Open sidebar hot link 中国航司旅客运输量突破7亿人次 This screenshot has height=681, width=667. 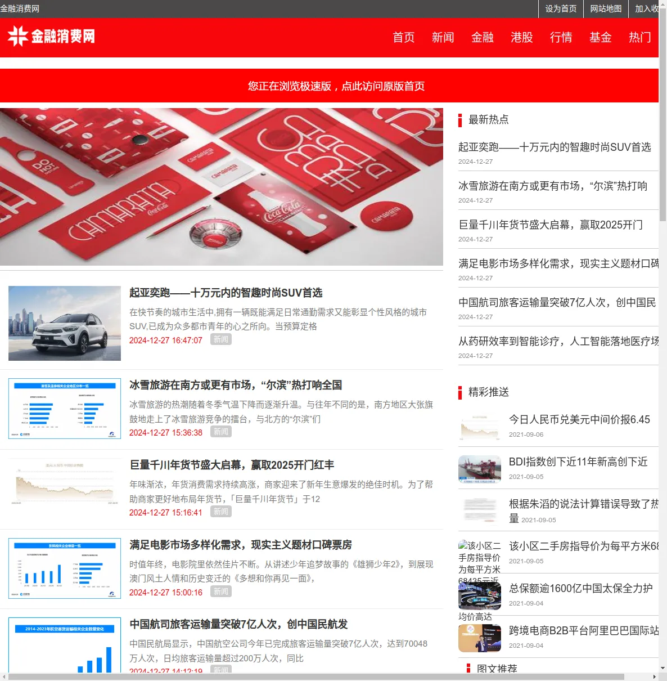(557, 302)
